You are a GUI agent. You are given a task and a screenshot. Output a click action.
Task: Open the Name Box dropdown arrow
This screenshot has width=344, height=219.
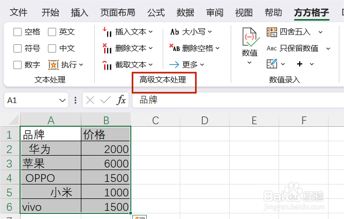tap(62, 100)
